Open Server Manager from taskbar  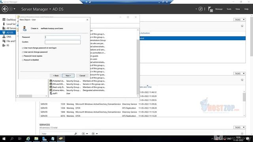(x=44, y=138)
